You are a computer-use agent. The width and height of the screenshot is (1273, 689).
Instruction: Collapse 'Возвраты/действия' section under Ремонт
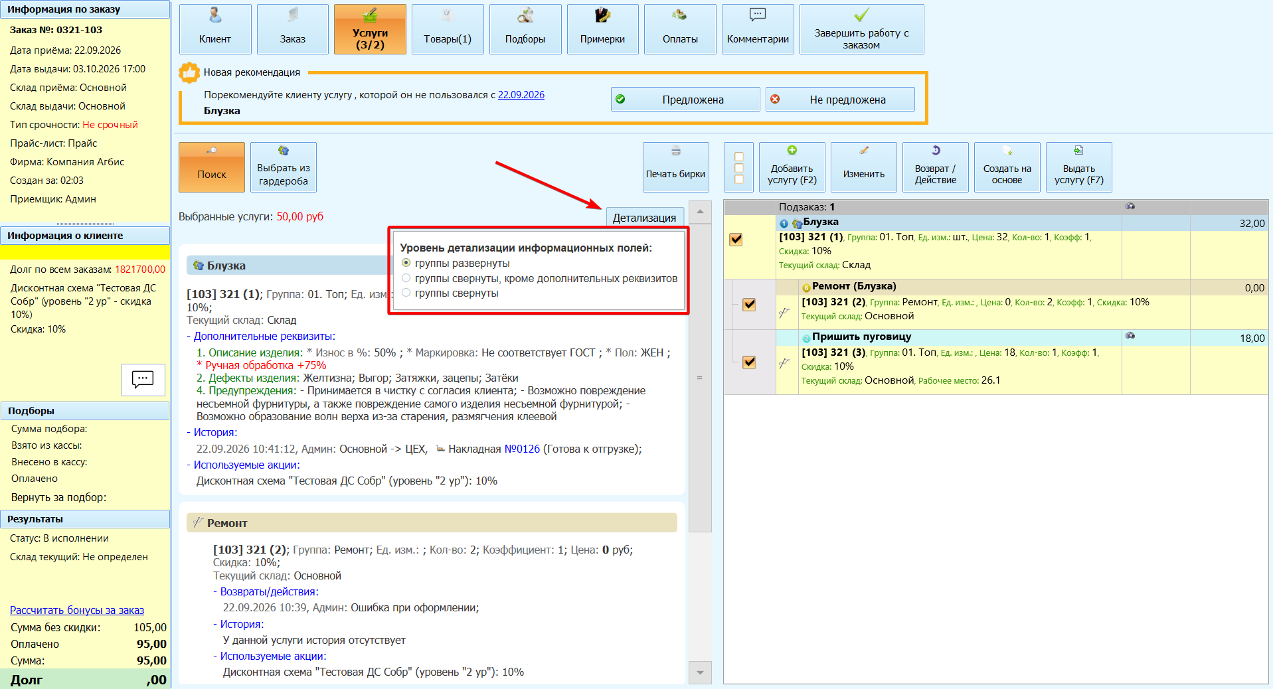coord(266,591)
